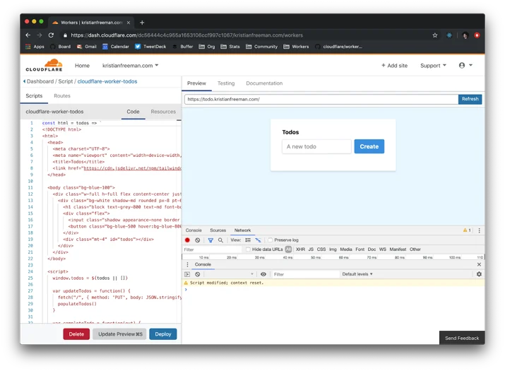The width and height of the screenshot is (505, 371).
Task: Open the Buffer bookmark
Action: pyautogui.click(x=183, y=47)
